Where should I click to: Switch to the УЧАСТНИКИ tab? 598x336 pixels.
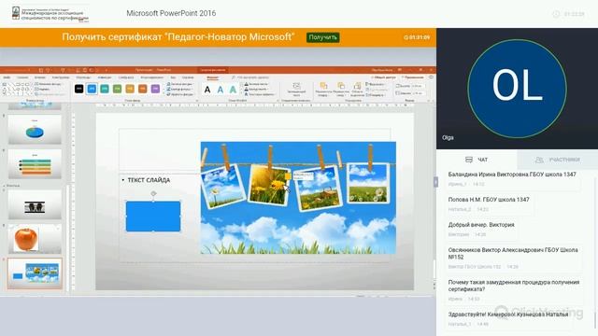tap(558, 160)
